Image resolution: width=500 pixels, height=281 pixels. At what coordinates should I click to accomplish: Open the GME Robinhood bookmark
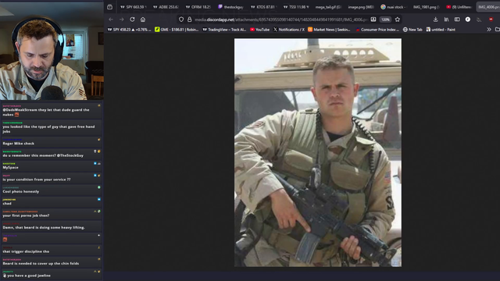coord(177,30)
